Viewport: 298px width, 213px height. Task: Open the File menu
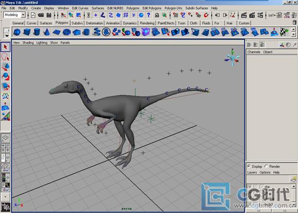click(x=4, y=8)
